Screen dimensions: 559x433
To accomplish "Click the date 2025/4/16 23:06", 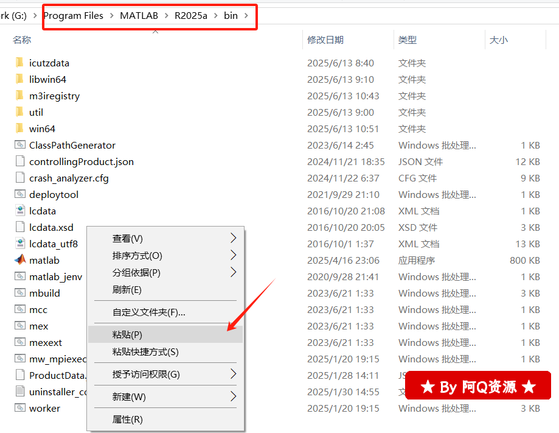I will (x=343, y=260).
